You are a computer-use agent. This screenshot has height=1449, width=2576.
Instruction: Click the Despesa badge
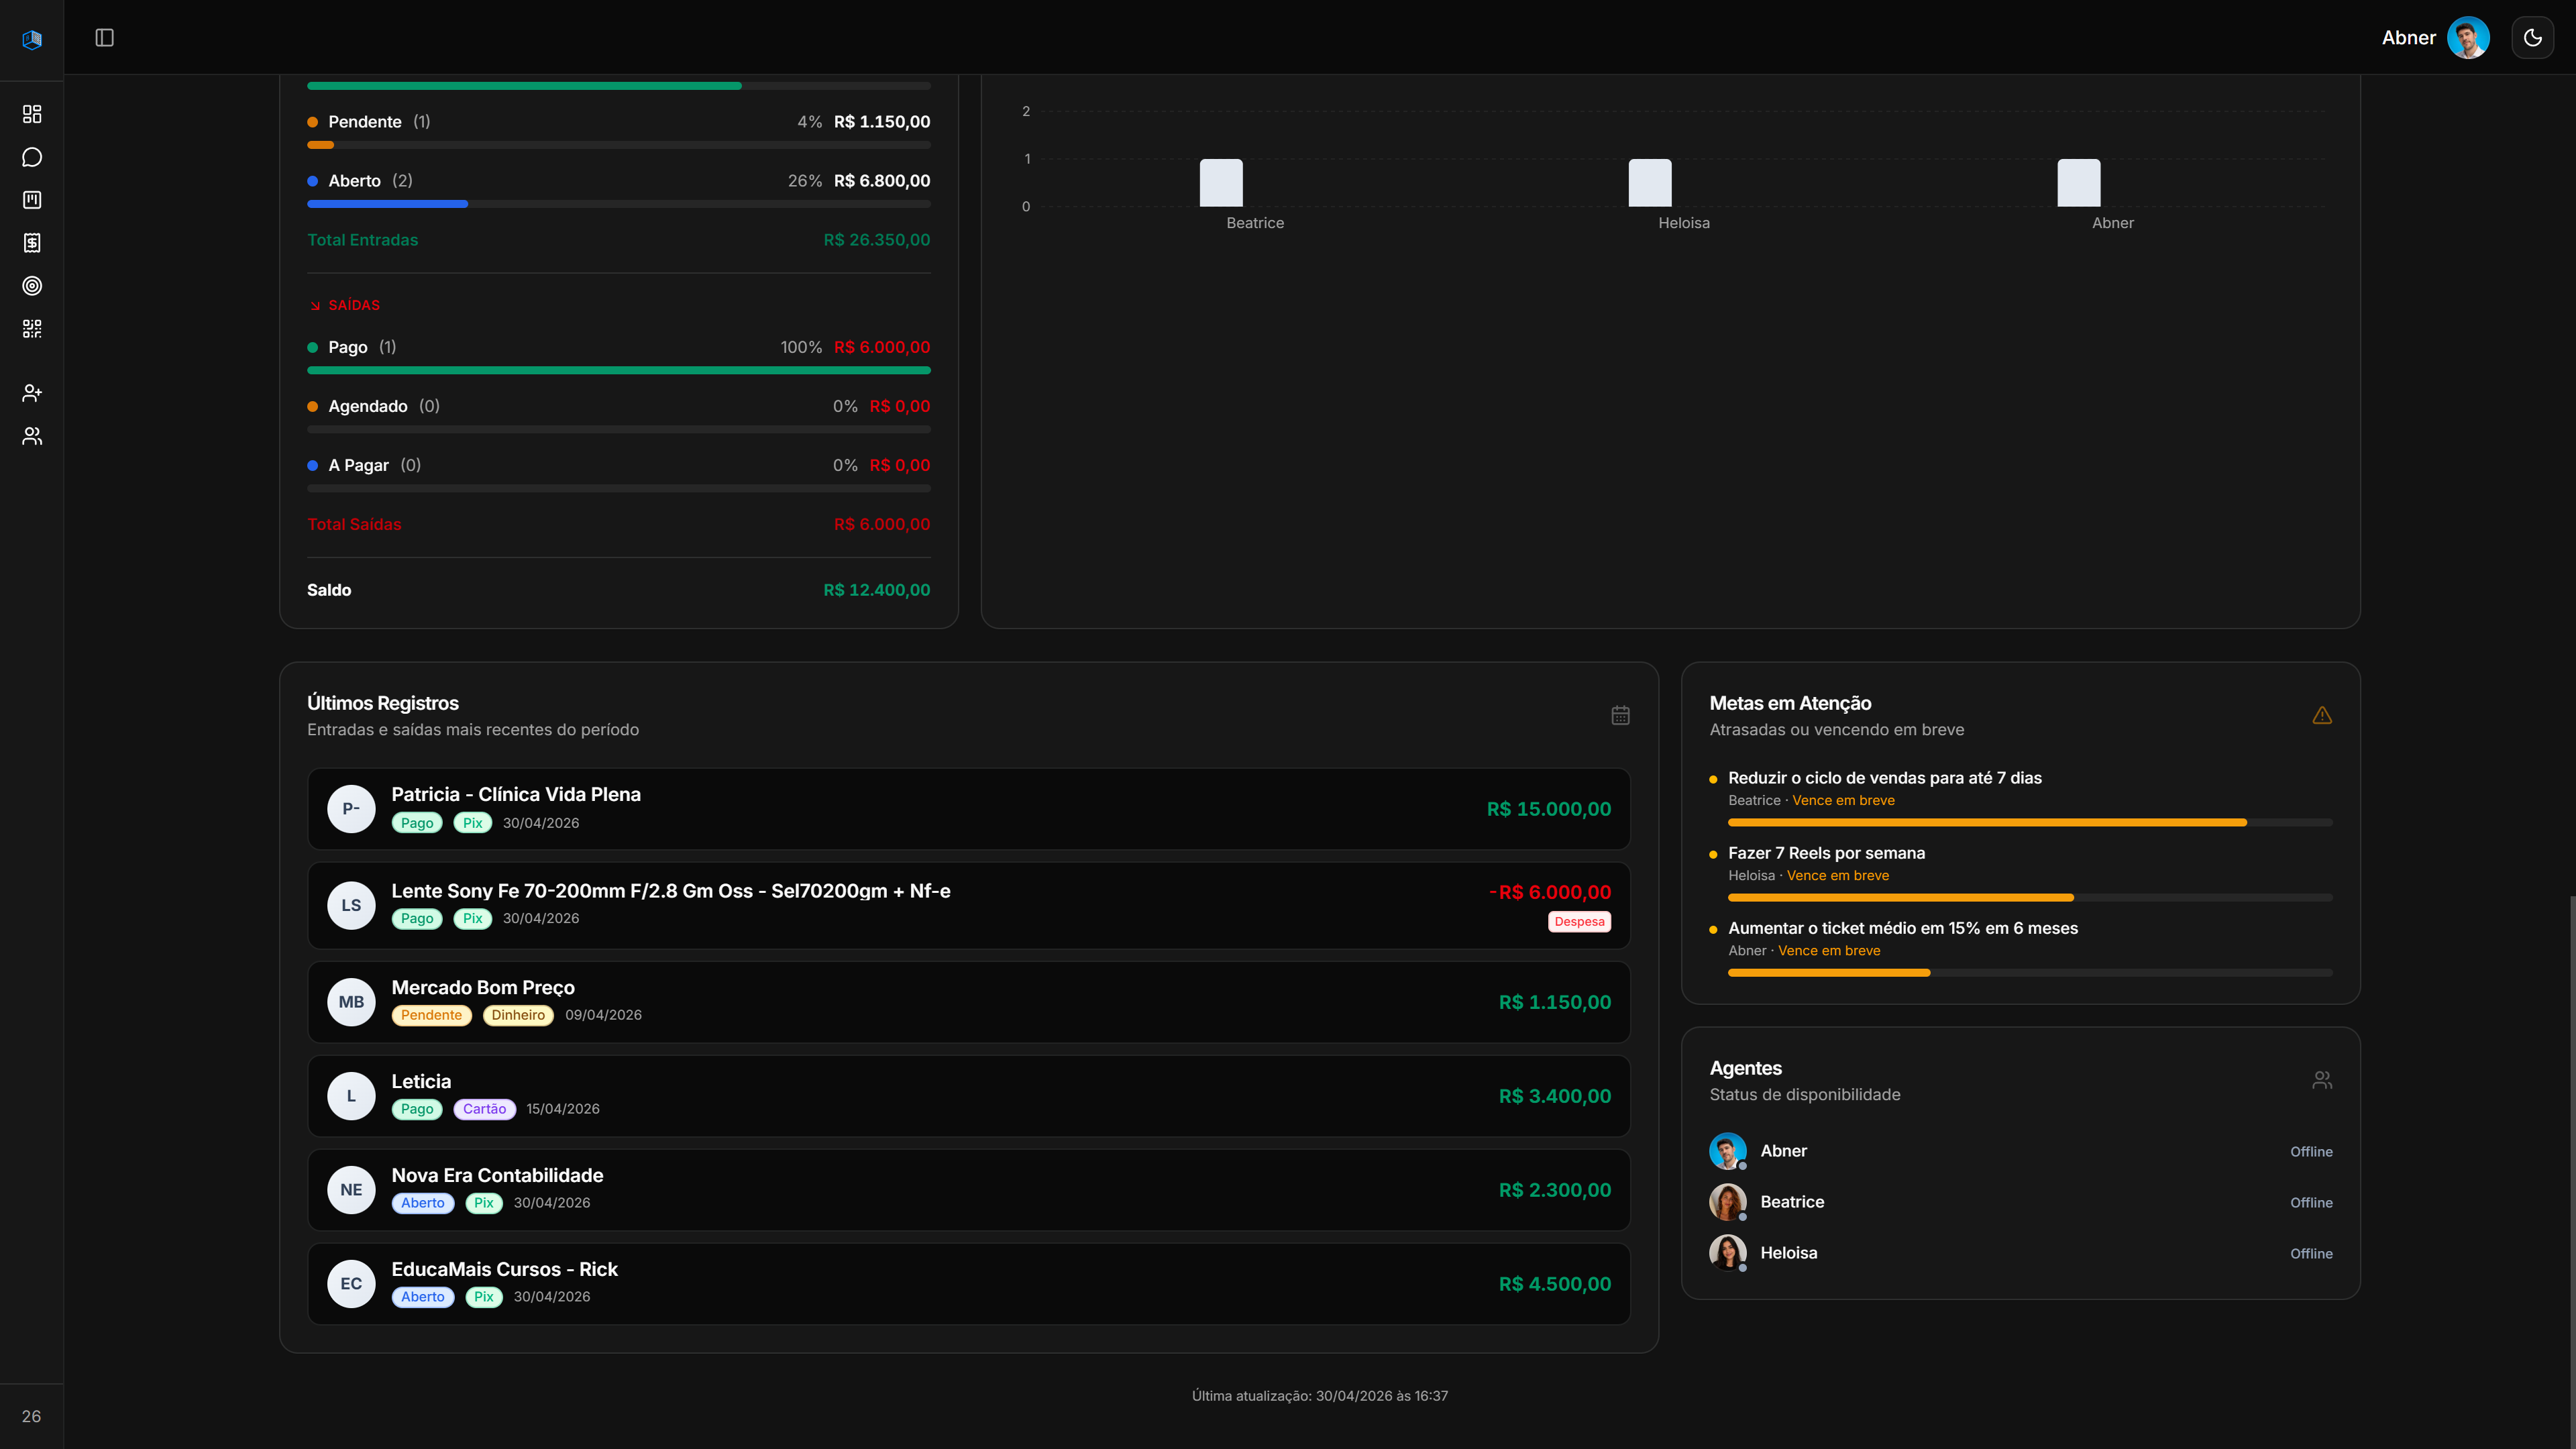[x=1579, y=922]
